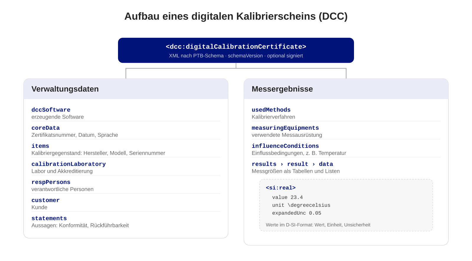472x261 pixels.
Task: Click the 'Messergebnisse' panel heading
Action: (x=282, y=89)
